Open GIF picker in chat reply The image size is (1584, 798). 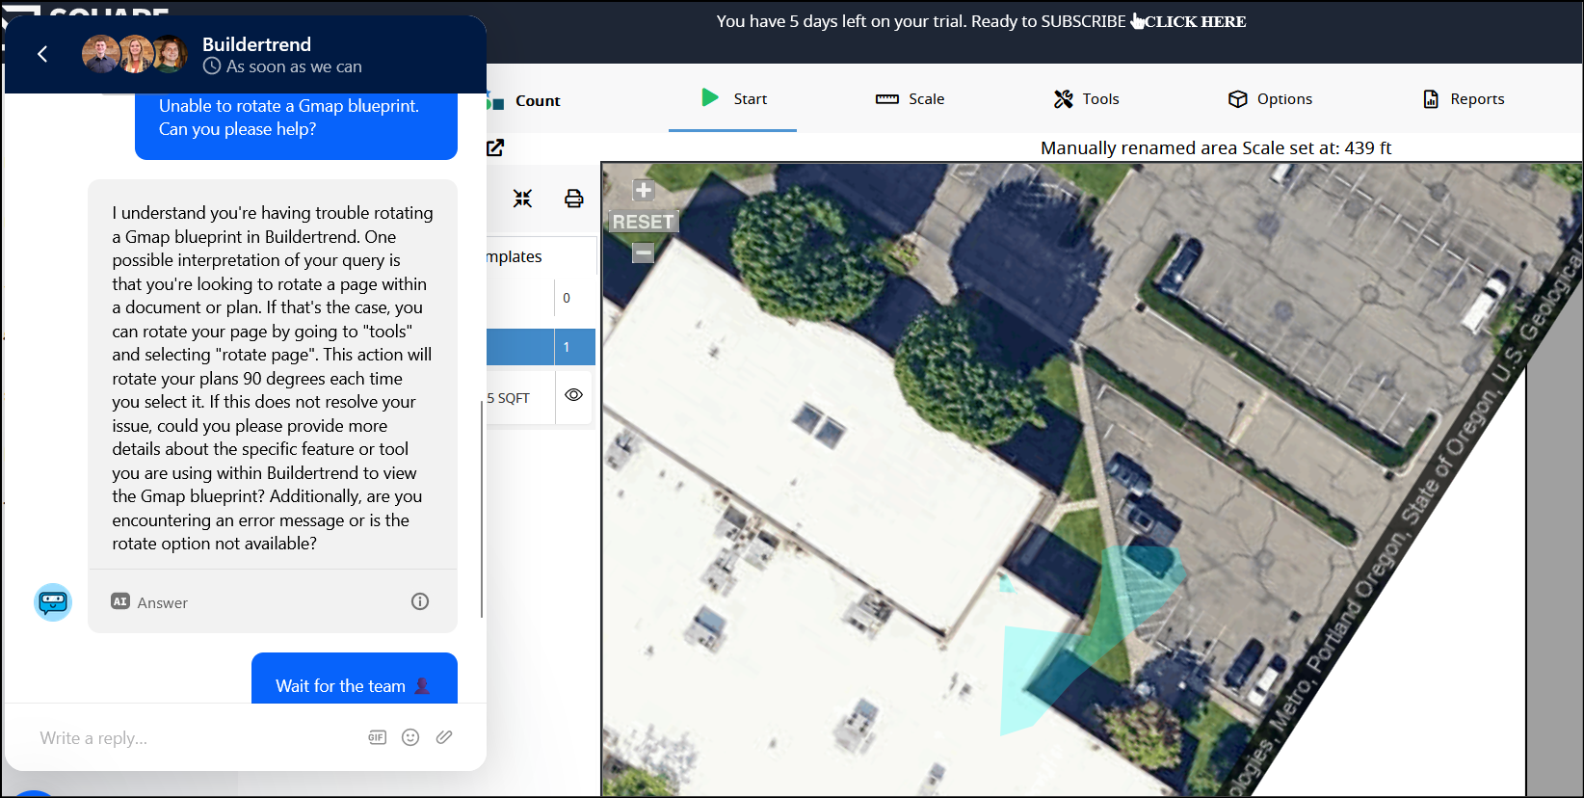pyautogui.click(x=377, y=737)
